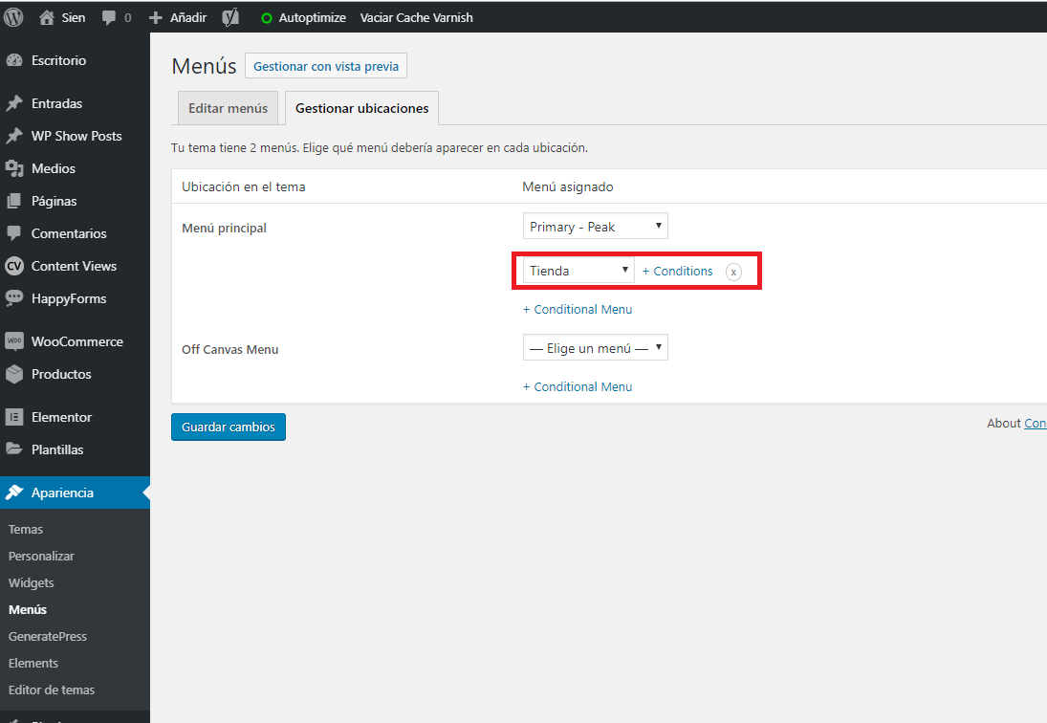Click the HappyForms chat icon

14,298
